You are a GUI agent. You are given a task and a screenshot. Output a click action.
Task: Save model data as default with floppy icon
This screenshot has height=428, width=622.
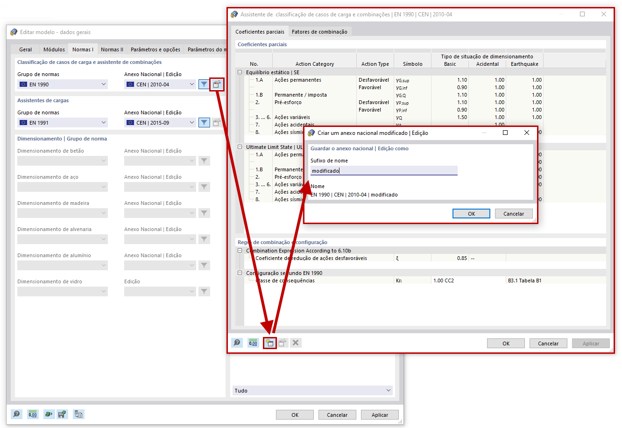[62, 414]
